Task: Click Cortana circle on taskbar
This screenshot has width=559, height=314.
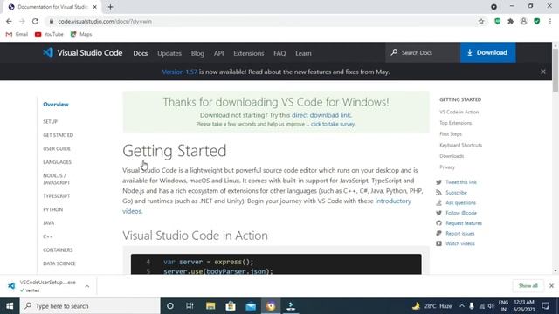Action: pos(170,306)
